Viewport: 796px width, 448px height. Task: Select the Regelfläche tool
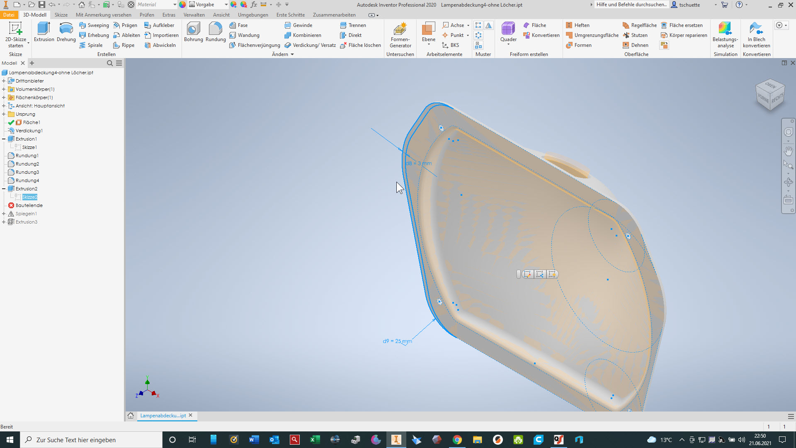point(640,25)
